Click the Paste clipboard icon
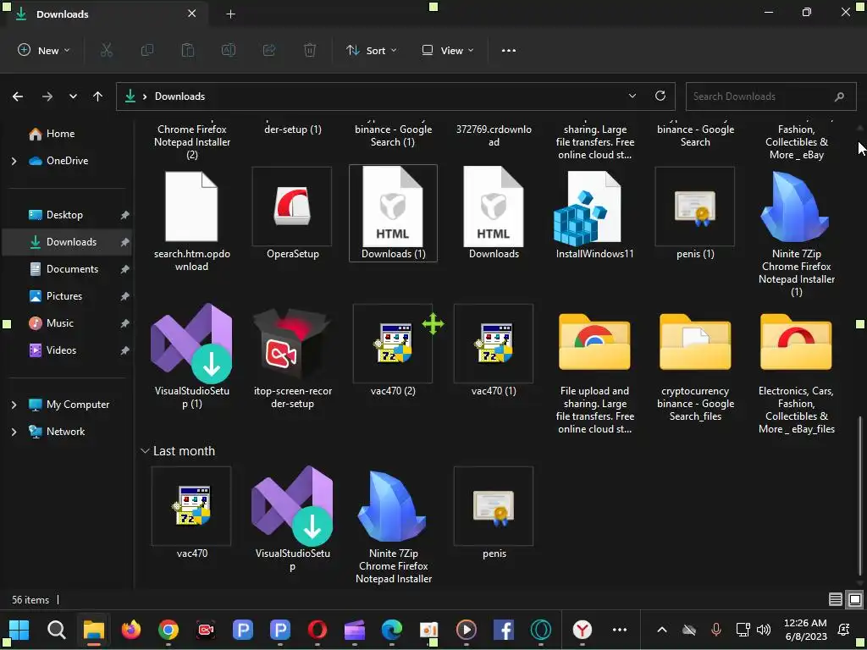The width and height of the screenshot is (867, 650). pyautogui.click(x=188, y=50)
